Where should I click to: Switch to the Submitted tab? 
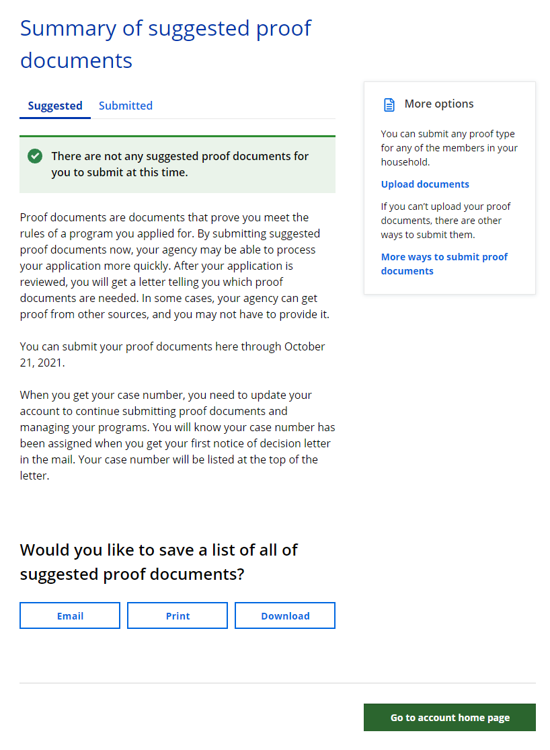126,106
